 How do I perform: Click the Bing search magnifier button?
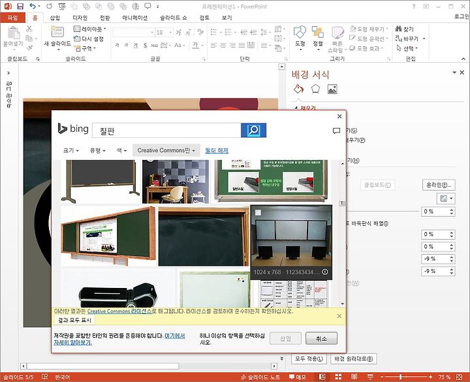pos(253,130)
